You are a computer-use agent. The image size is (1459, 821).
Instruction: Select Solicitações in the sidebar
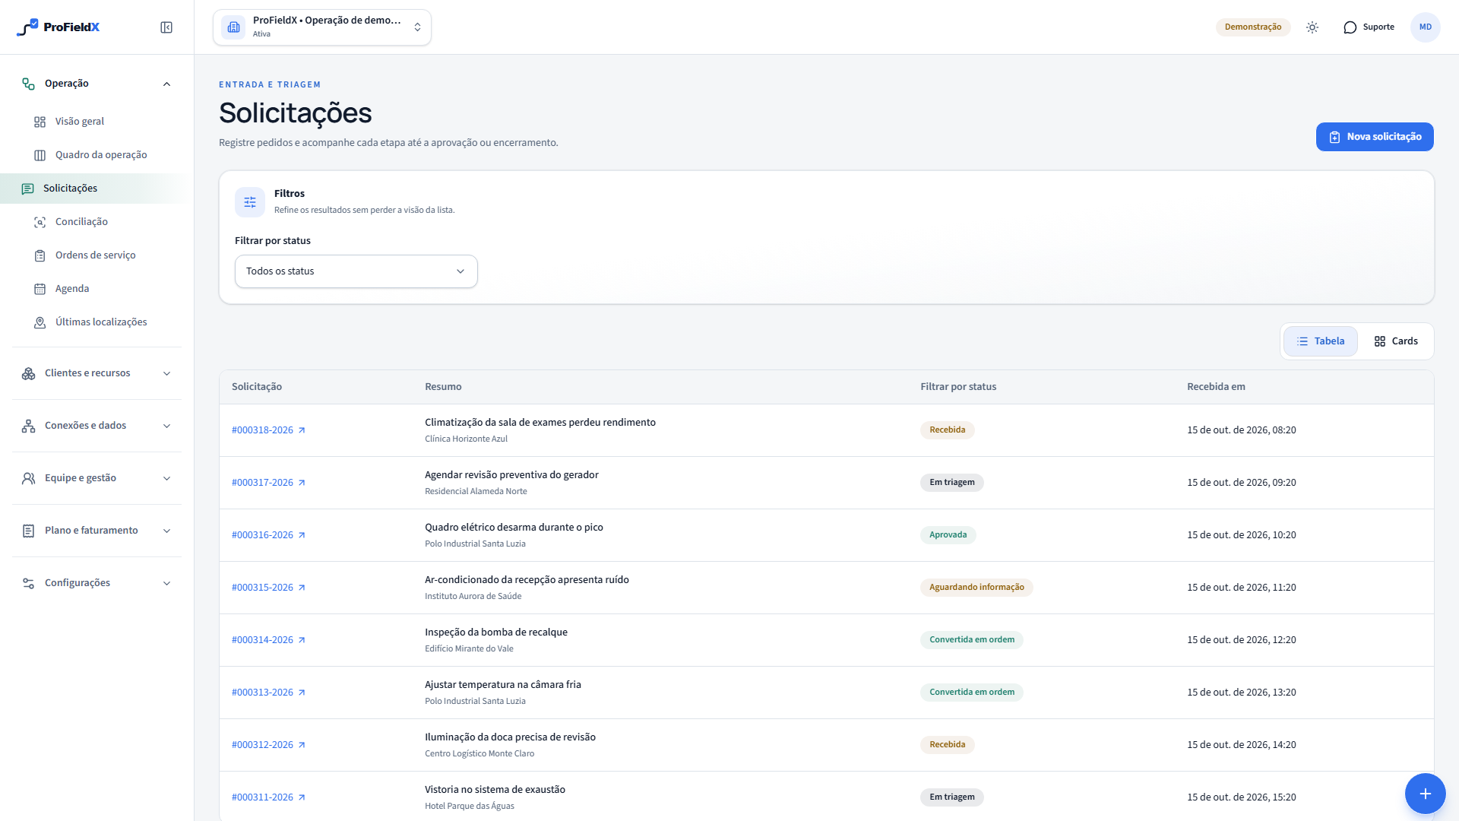click(93, 189)
